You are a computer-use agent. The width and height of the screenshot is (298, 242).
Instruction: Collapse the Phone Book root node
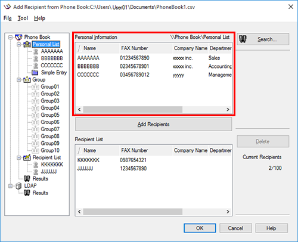pyautogui.click(x=10, y=37)
